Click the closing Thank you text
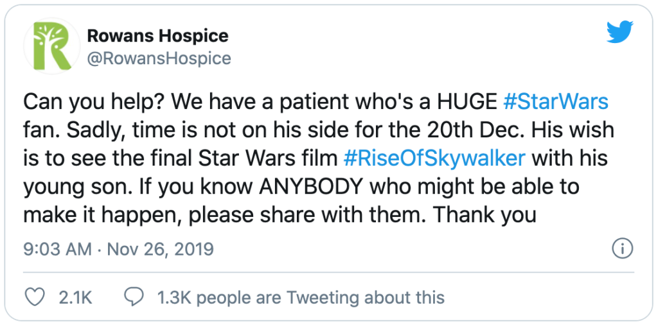The height and width of the screenshot is (326, 658). pyautogui.click(x=485, y=216)
